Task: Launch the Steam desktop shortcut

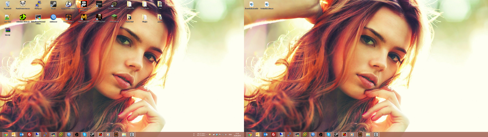Action: point(53,4)
